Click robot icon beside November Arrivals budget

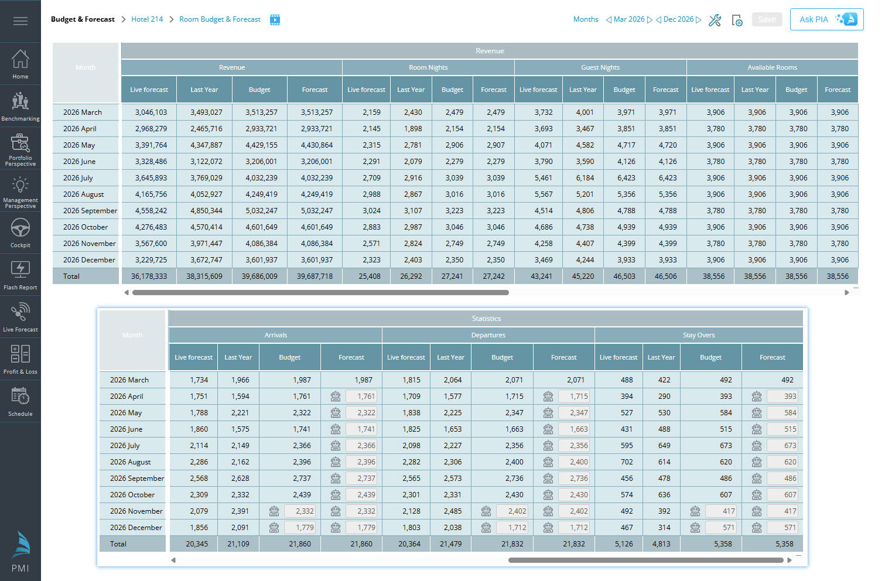(x=274, y=511)
